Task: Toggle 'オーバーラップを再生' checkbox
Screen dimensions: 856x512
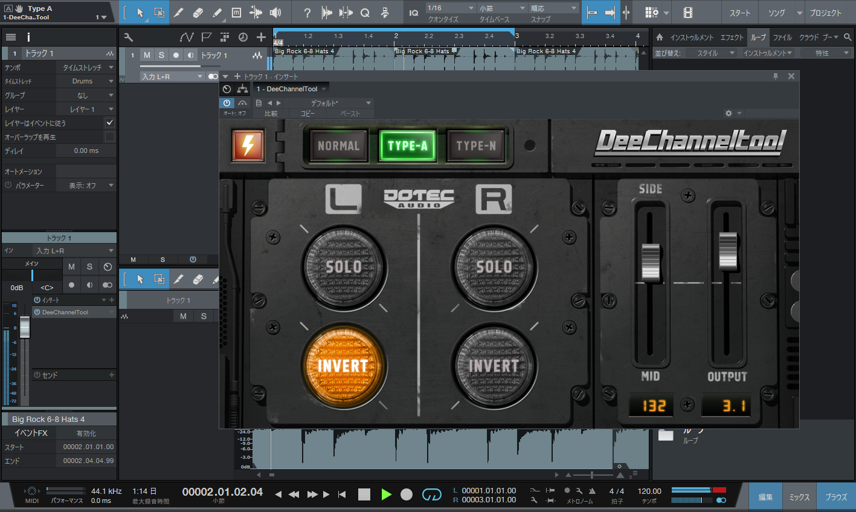Action: click(x=109, y=137)
